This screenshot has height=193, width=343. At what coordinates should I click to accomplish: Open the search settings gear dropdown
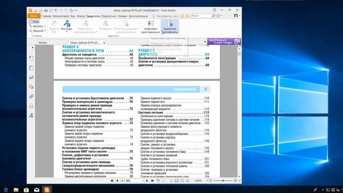[219, 16]
